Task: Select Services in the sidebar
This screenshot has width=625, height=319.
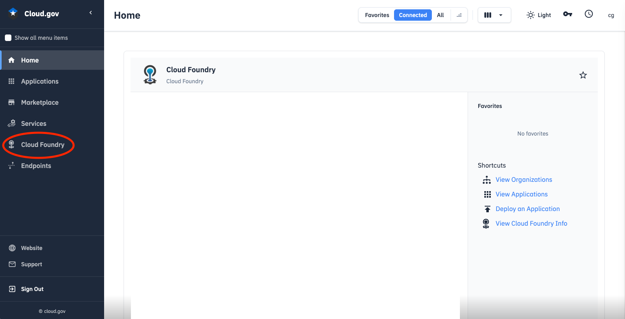Action: click(x=52, y=123)
